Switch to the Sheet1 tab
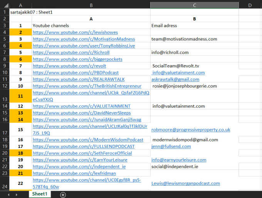Image resolution: width=262 pixels, height=198 pixels. pos(40,194)
